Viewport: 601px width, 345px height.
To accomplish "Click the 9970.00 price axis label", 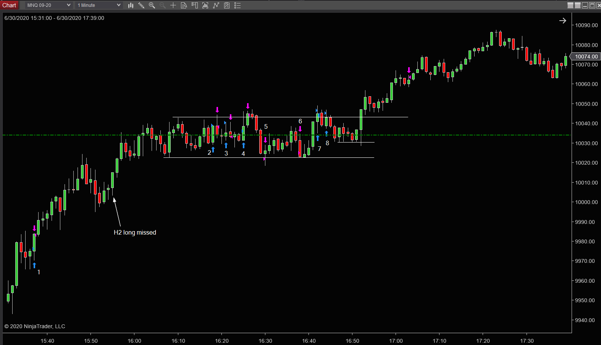I will click(x=585, y=261).
